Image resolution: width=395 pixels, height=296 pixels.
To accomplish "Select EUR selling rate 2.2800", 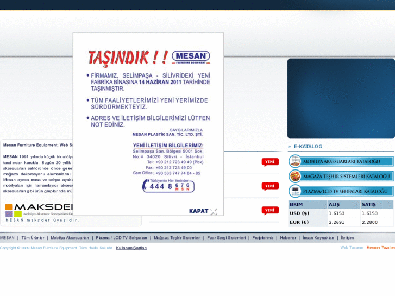I will (x=370, y=222).
